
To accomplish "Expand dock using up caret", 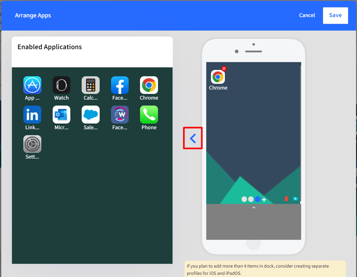I will tap(254, 207).
